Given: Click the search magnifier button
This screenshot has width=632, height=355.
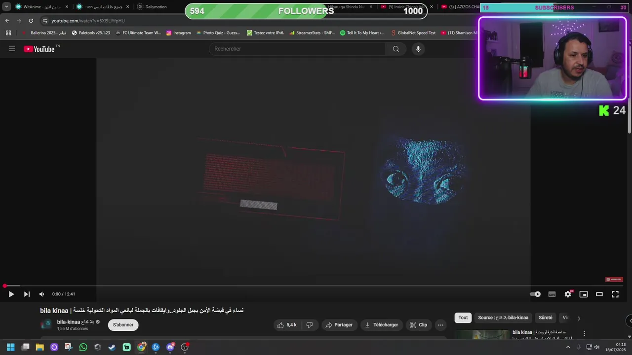Looking at the screenshot, I should (396, 49).
